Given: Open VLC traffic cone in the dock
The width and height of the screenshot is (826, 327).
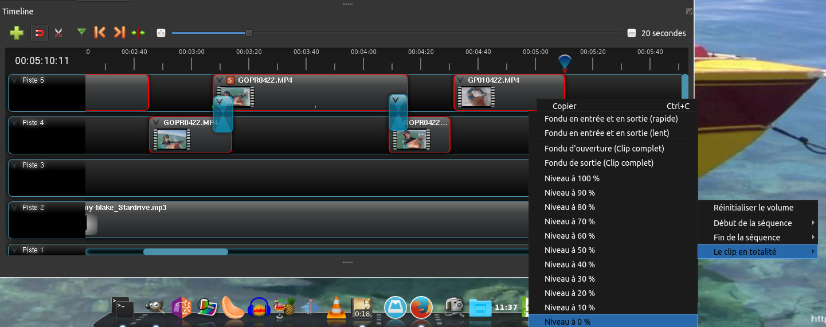Looking at the screenshot, I should click(x=336, y=307).
